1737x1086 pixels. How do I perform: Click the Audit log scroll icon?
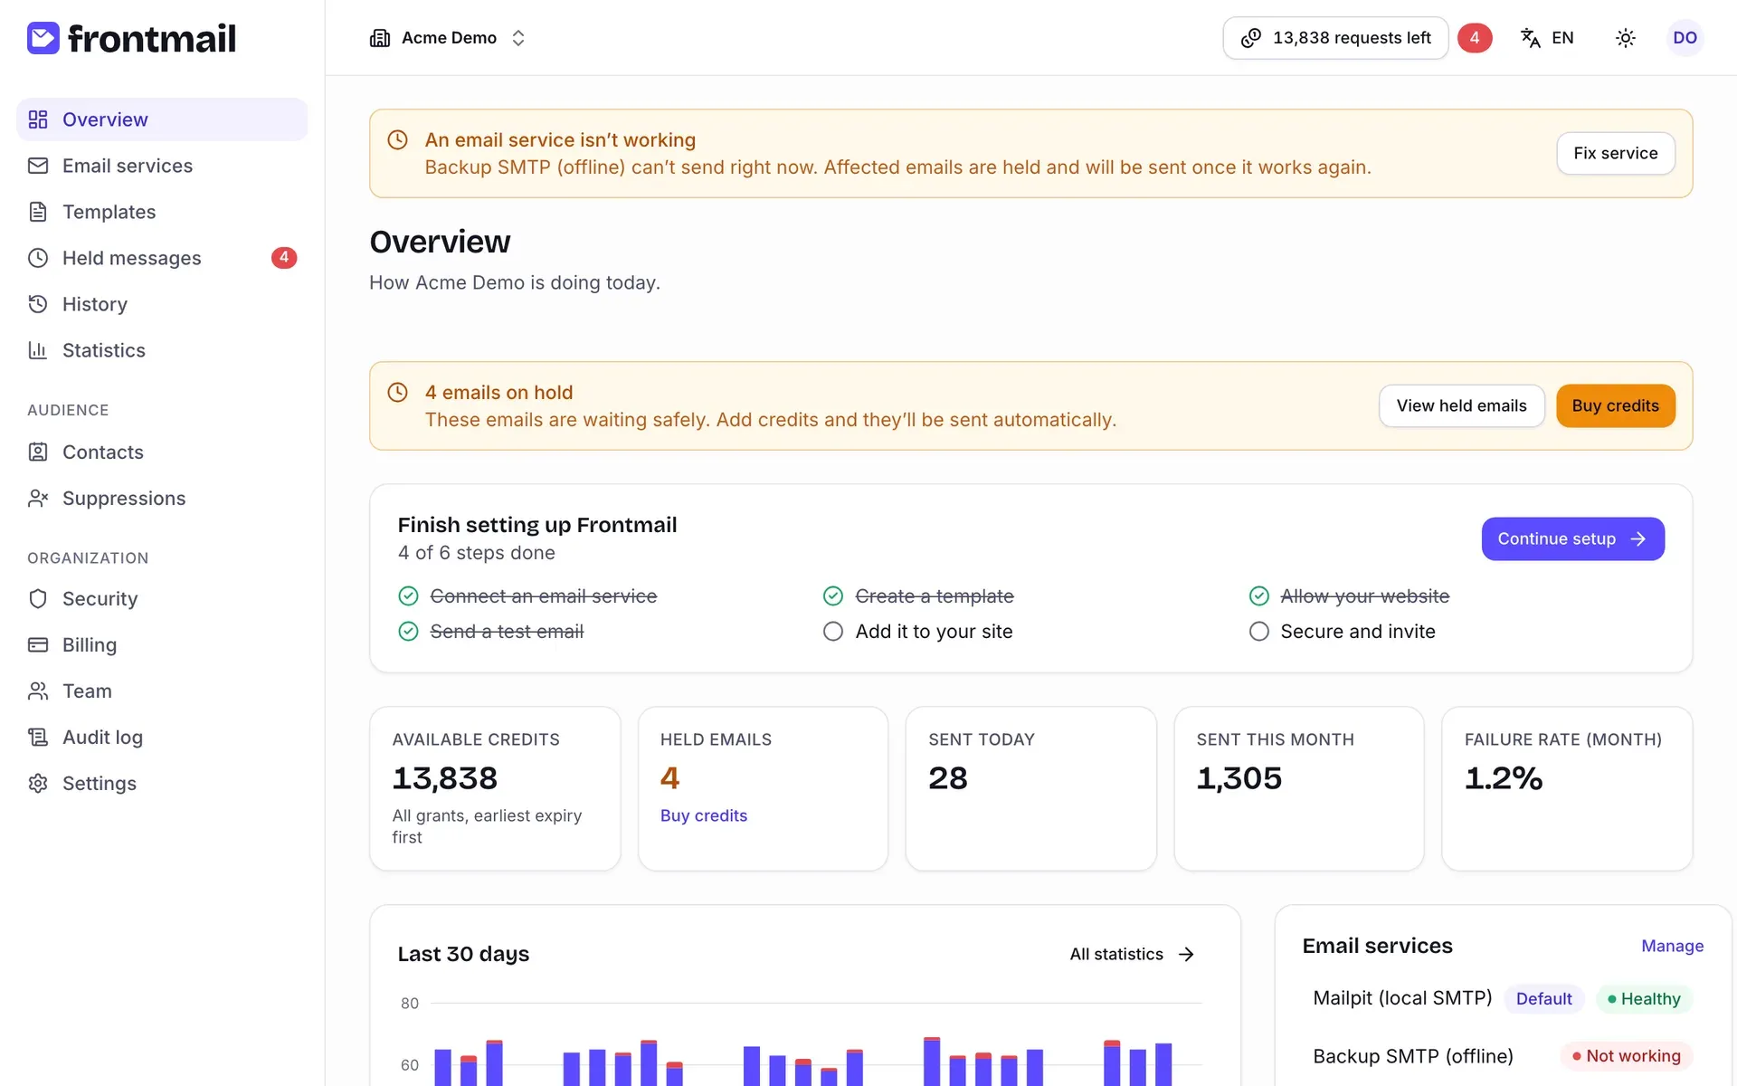coord(38,737)
